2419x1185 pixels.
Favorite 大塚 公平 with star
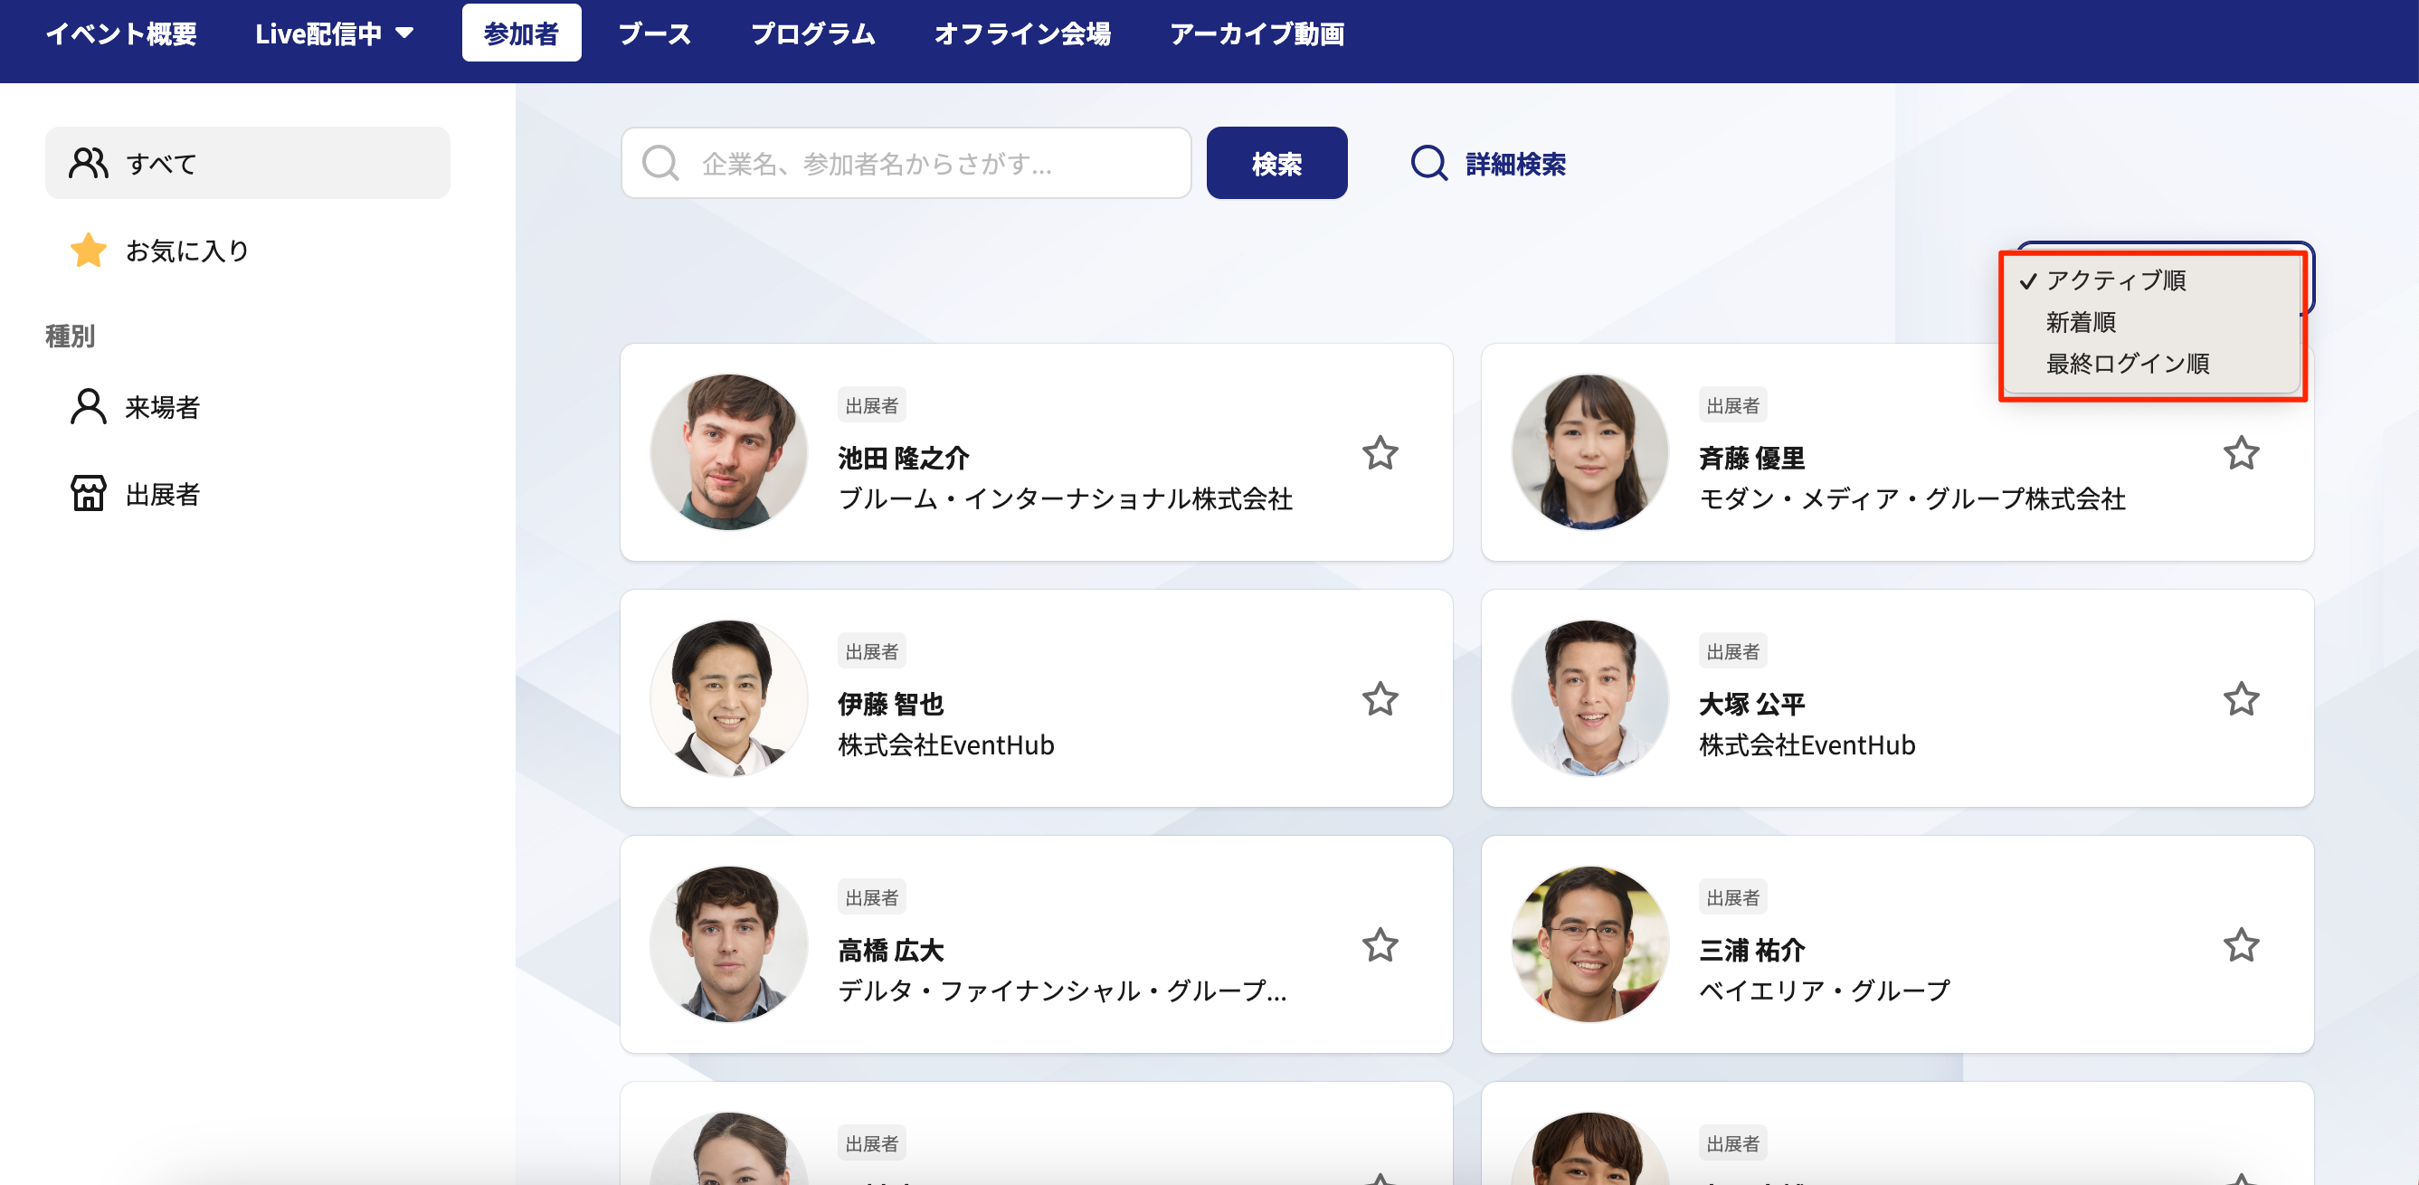click(x=2241, y=699)
